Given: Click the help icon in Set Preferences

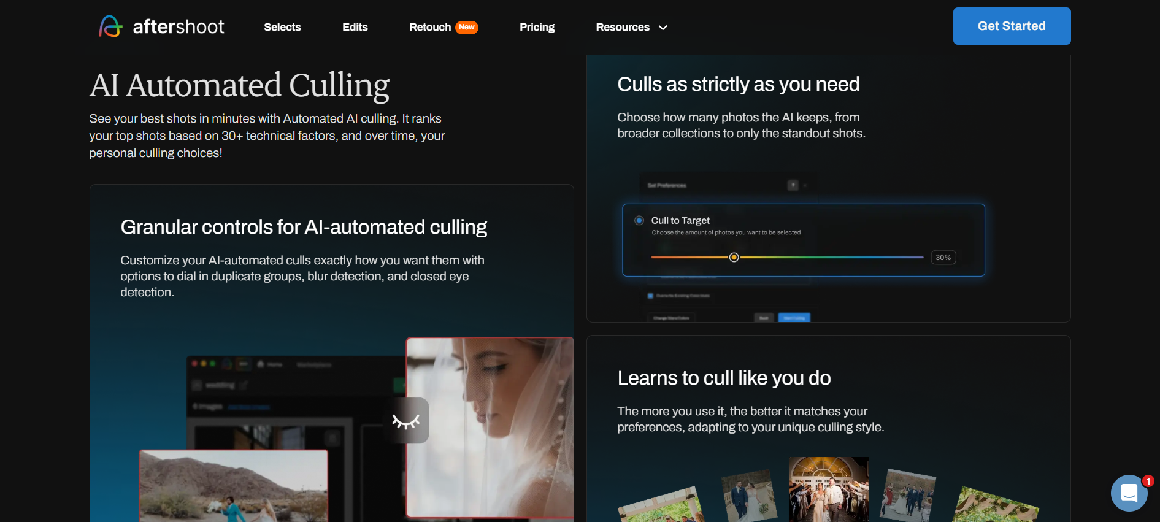Looking at the screenshot, I should [793, 185].
